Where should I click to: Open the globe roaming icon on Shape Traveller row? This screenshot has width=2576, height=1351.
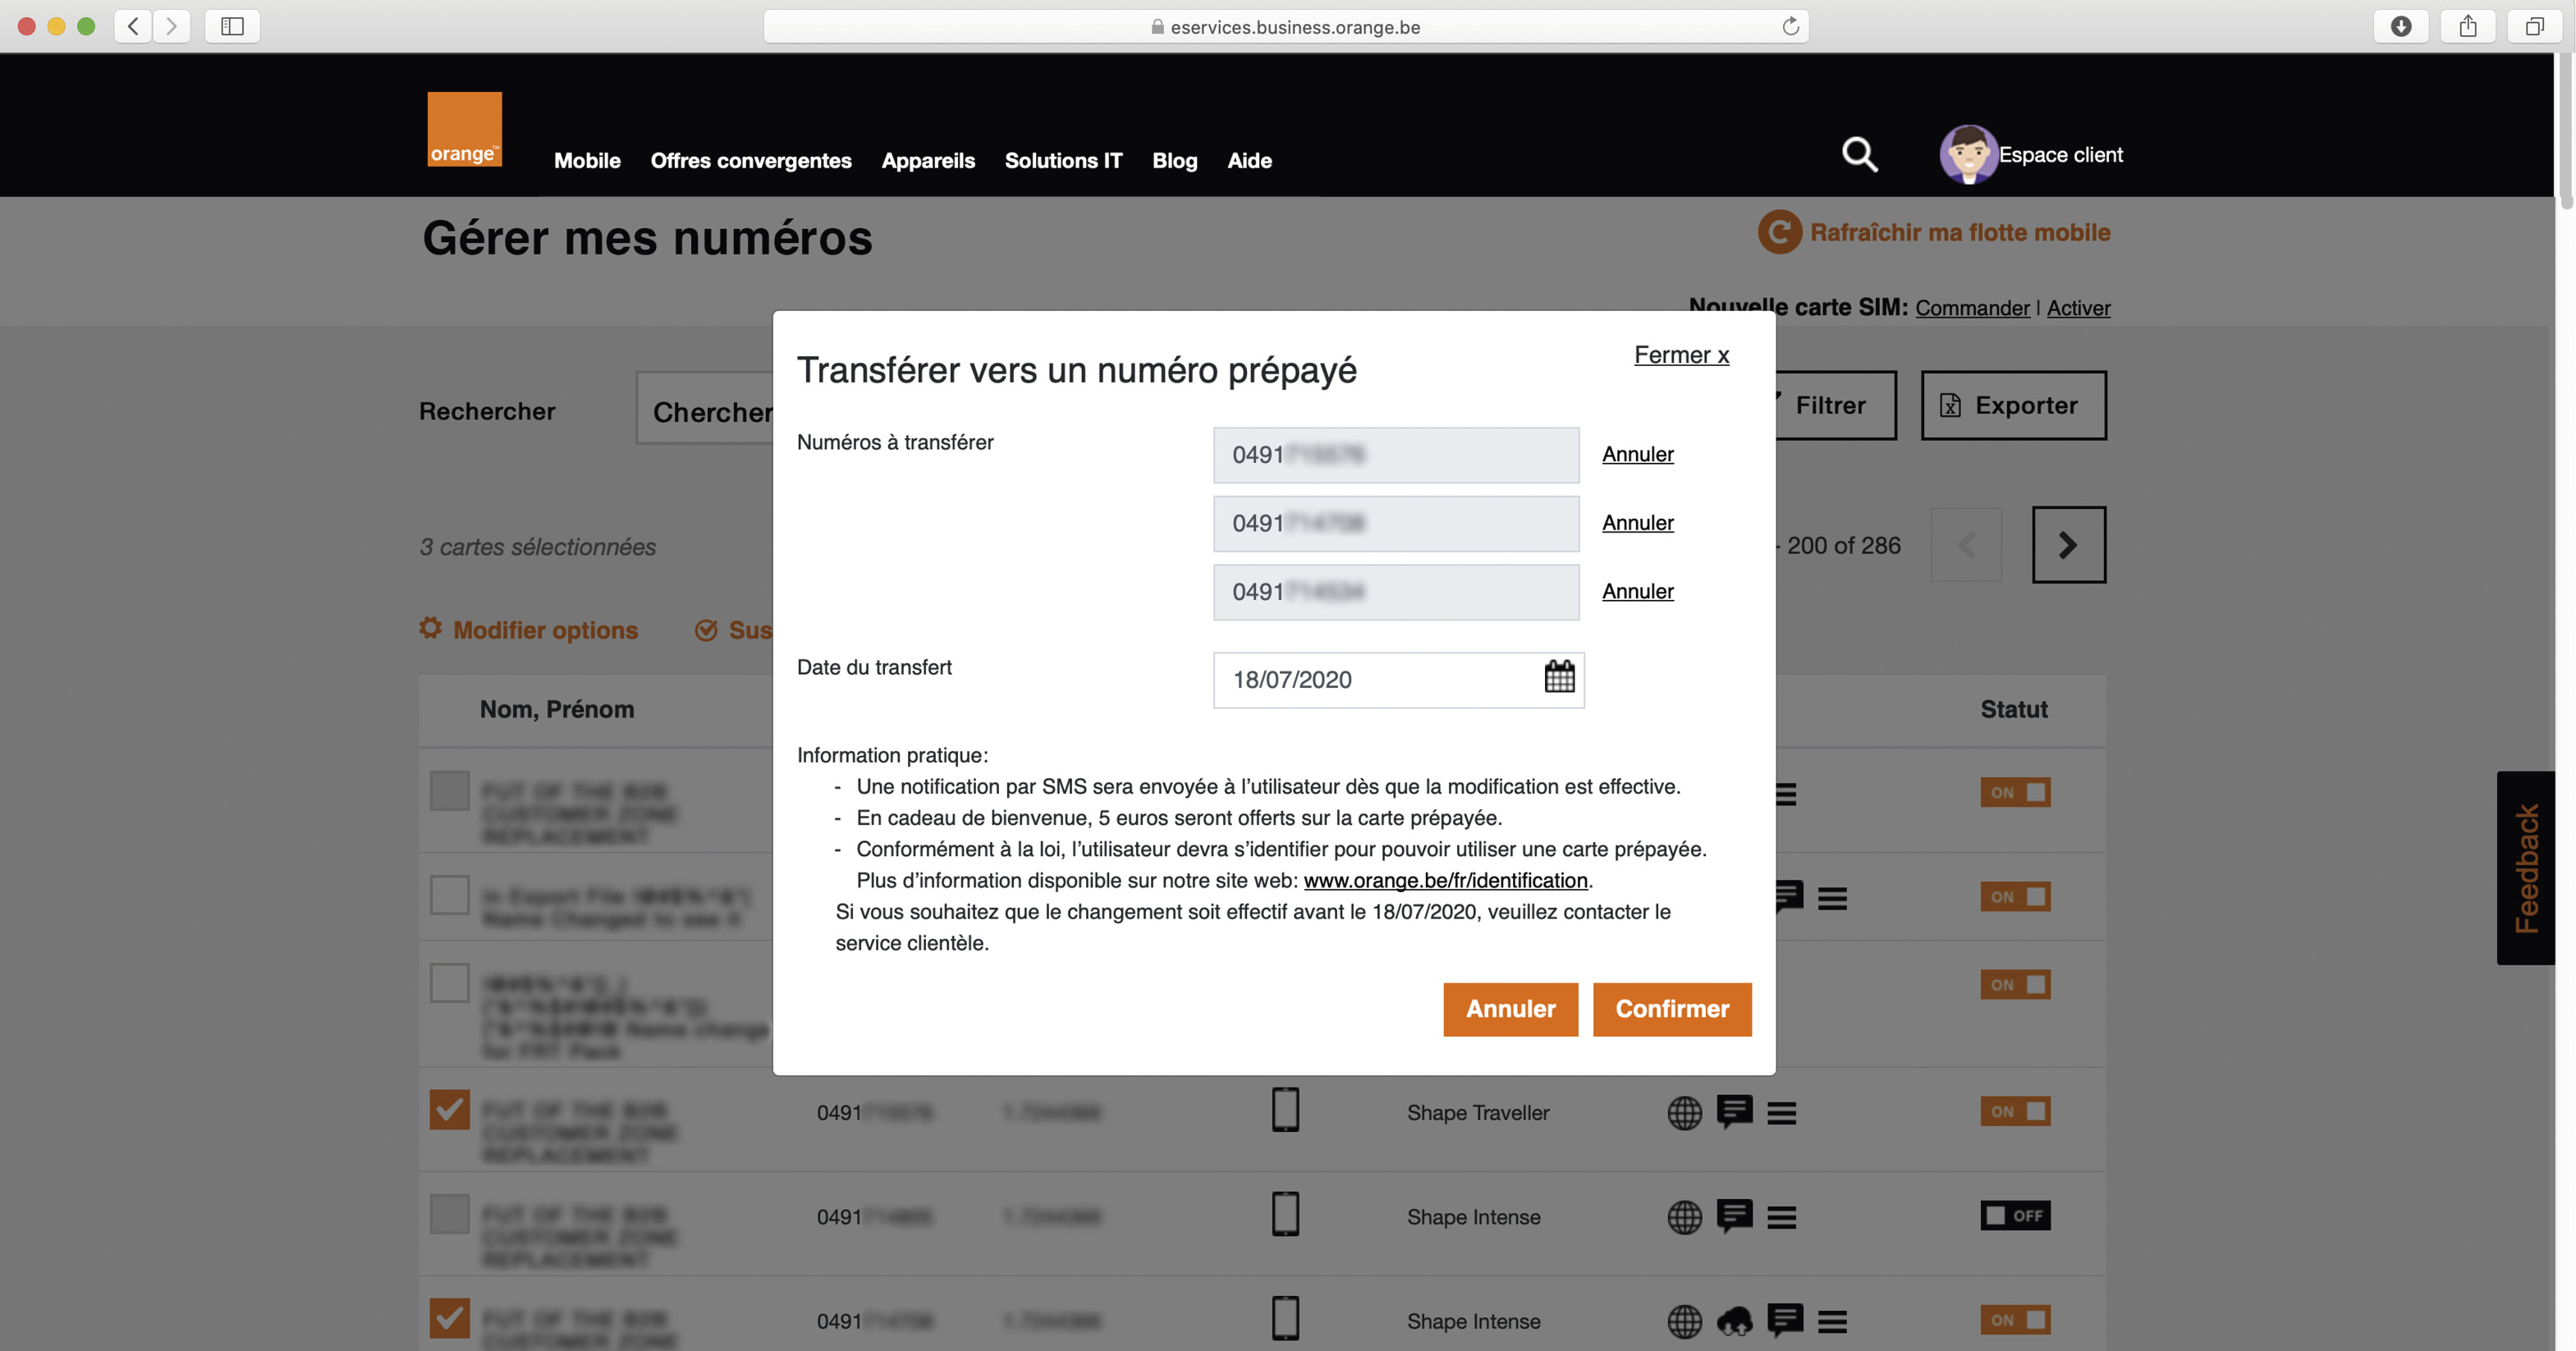(x=1686, y=1113)
